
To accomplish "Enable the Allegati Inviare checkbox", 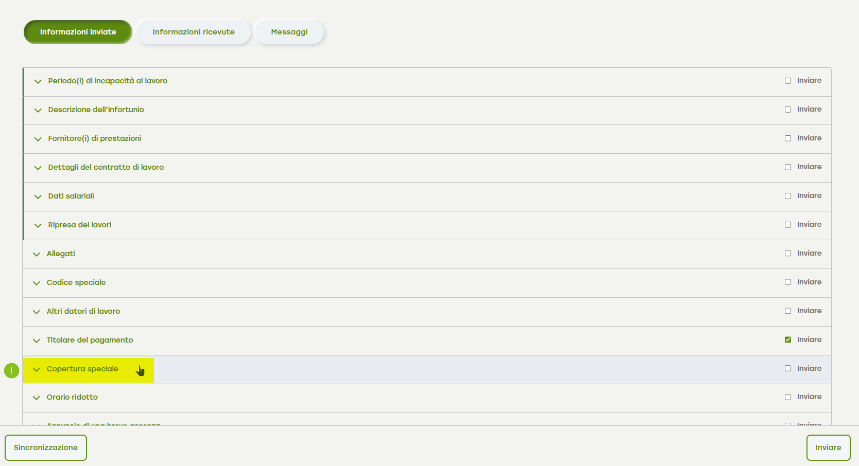I will point(788,254).
